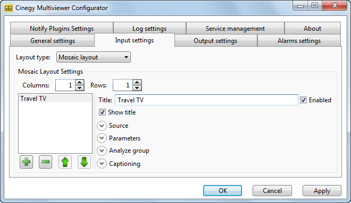Move Travel TV up with the green arrow

pos(65,162)
